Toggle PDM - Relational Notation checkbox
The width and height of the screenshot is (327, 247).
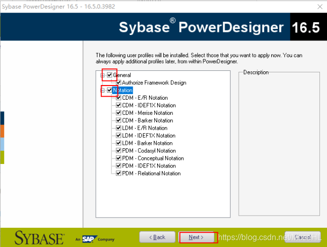[119, 173]
